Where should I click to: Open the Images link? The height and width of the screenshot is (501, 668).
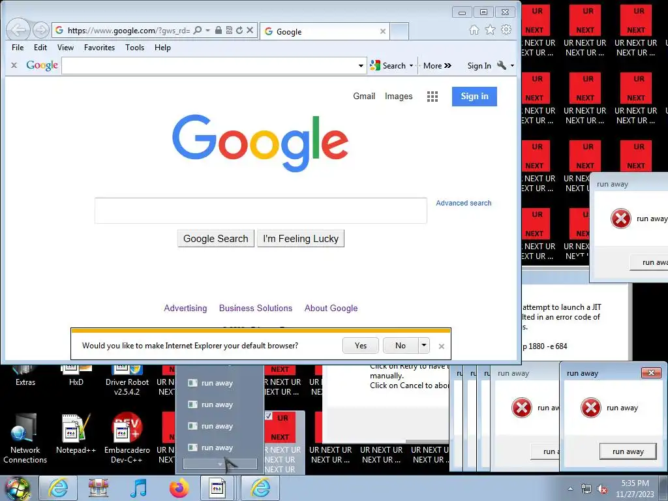click(x=399, y=97)
